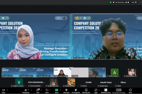The height and width of the screenshot is (94, 142).
Task: Click muted mic icon on Panitia_Sefirlani label
Action: [64, 86]
